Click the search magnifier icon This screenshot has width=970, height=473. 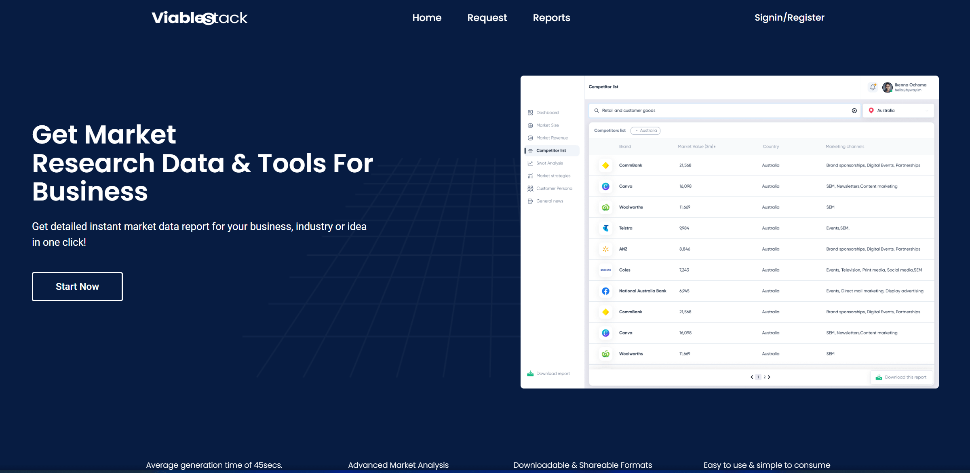point(597,110)
